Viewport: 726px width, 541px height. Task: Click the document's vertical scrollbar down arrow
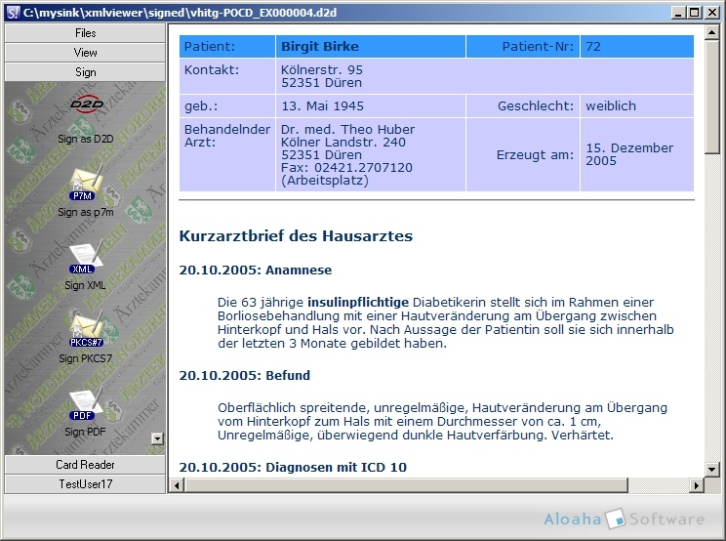(x=712, y=471)
